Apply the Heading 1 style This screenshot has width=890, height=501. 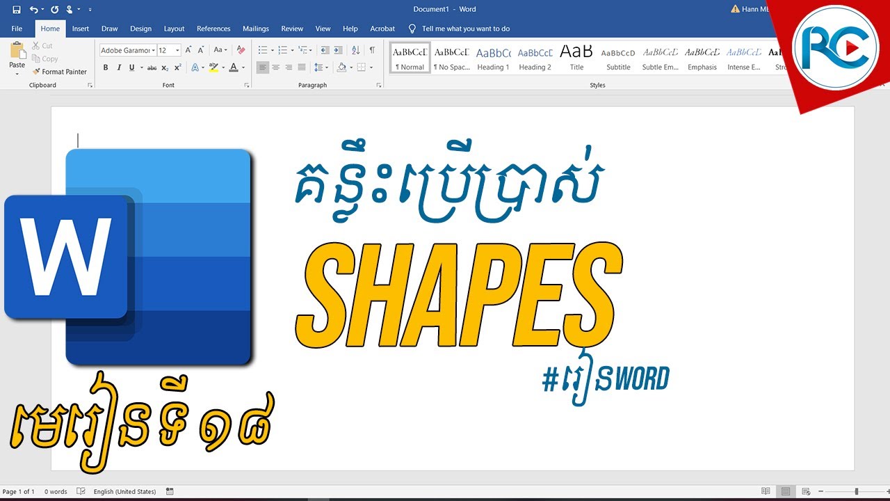[493, 58]
